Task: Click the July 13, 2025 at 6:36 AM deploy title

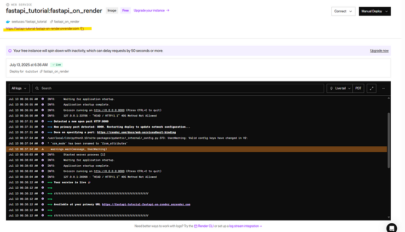Action: (x=29, y=65)
